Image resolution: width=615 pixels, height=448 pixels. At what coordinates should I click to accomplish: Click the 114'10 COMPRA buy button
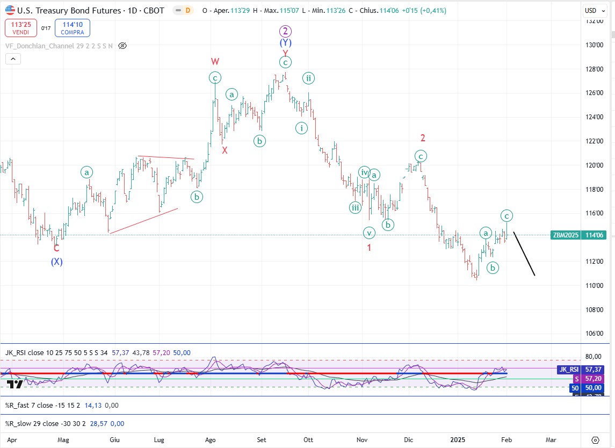(73, 28)
